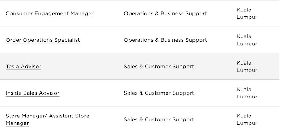Image resolution: width=281 pixels, height=134 pixels.
Task: Click the Tesla Advisor job title
Action: point(24,67)
